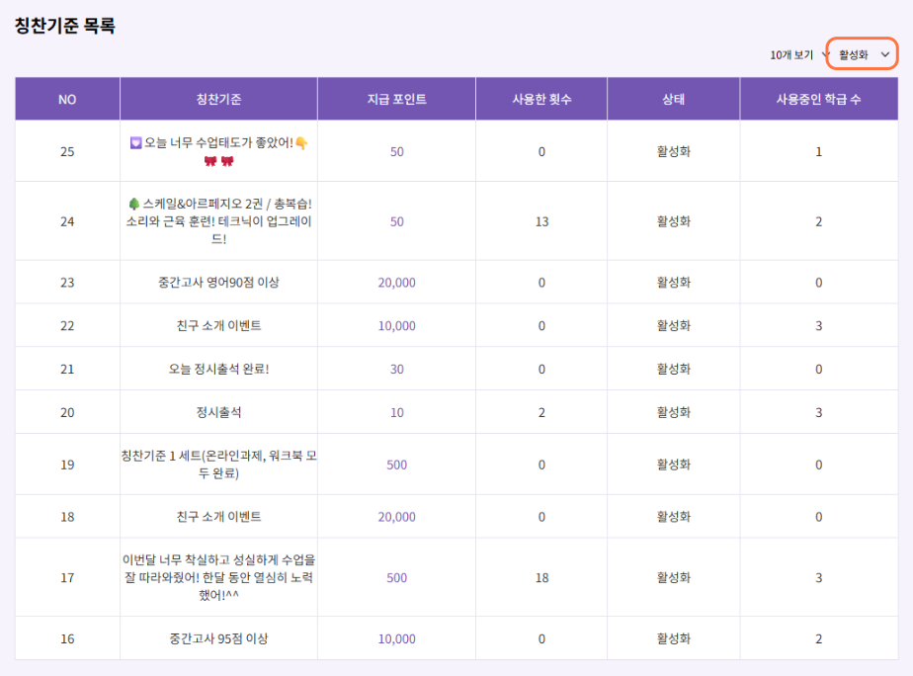Image resolution: width=913 pixels, height=676 pixels.
Task: Open the 50 points link in row 24
Action: coord(396,221)
